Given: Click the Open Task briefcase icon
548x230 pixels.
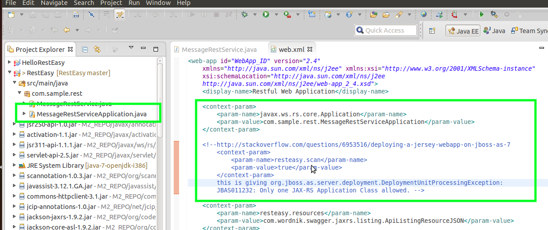Looking at the screenshot, I should [386, 14].
